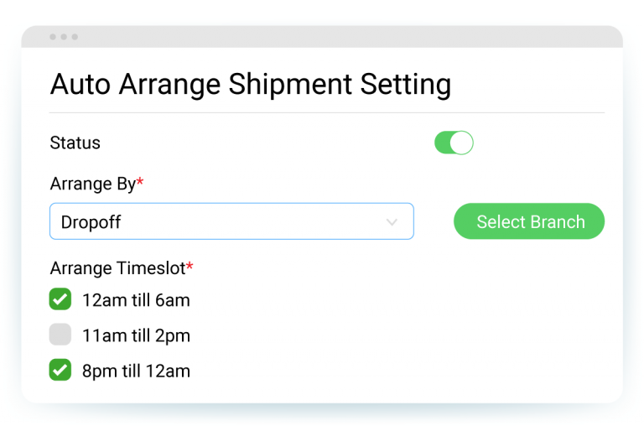The height and width of the screenshot is (426, 644).
Task: Click the Status label
Action: coord(75,143)
